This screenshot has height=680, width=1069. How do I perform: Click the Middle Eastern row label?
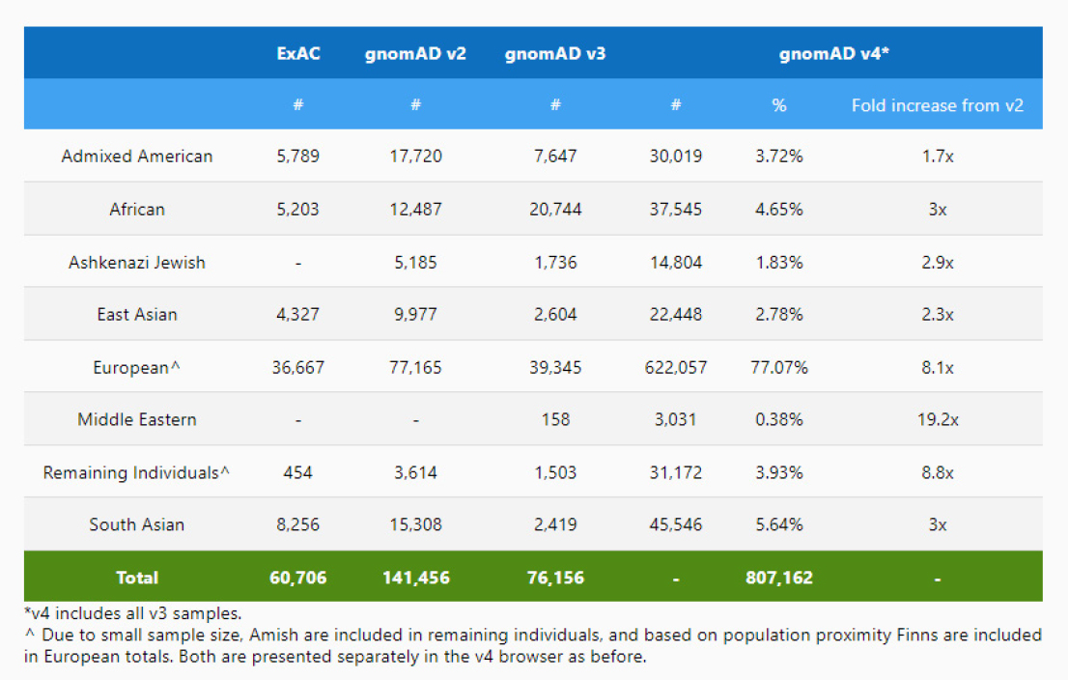click(x=137, y=420)
